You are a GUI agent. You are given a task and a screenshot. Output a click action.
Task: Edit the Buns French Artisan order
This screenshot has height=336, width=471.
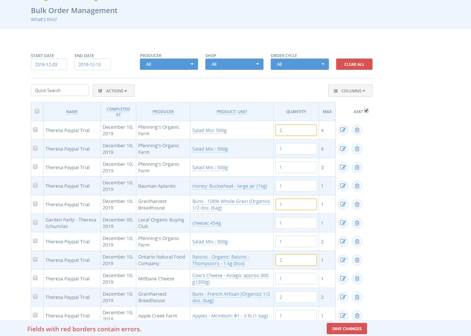click(343, 297)
